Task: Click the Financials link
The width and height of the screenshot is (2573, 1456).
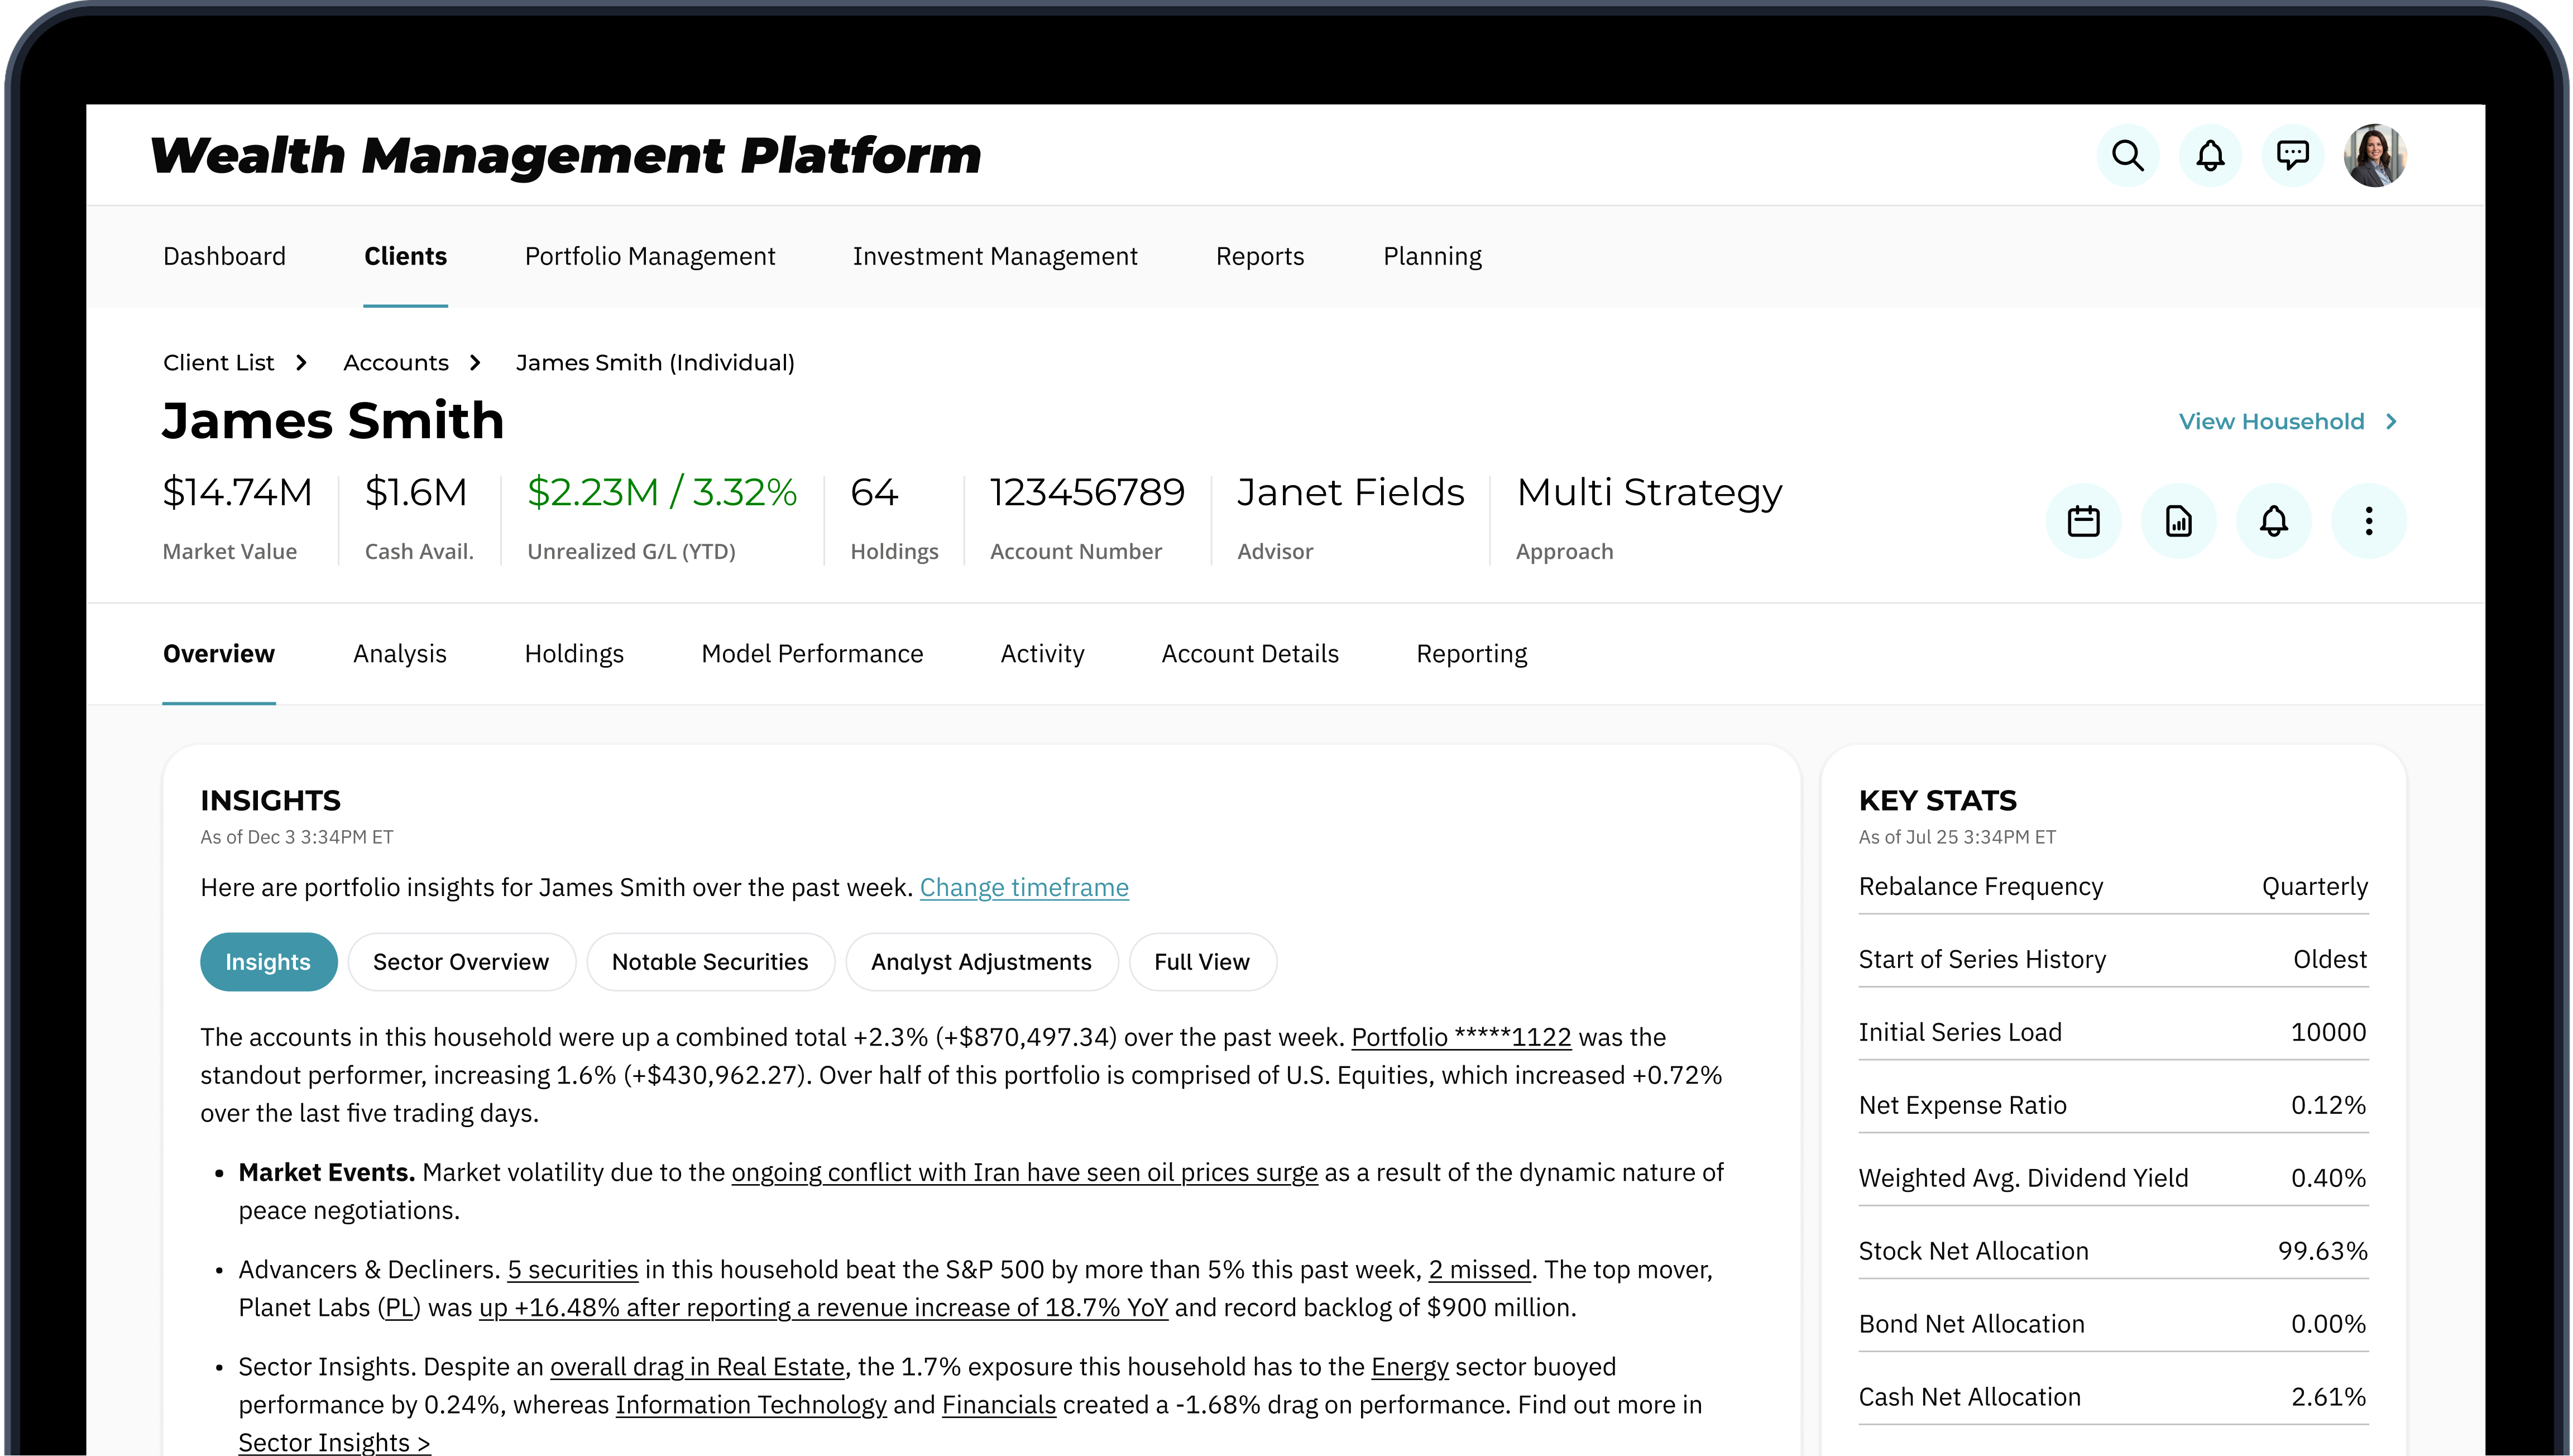Action: click(x=999, y=1404)
